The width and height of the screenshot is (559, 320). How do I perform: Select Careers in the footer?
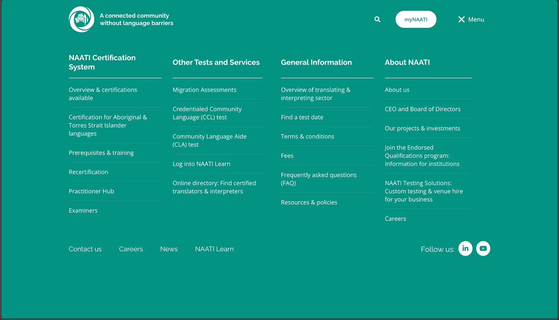[131, 249]
